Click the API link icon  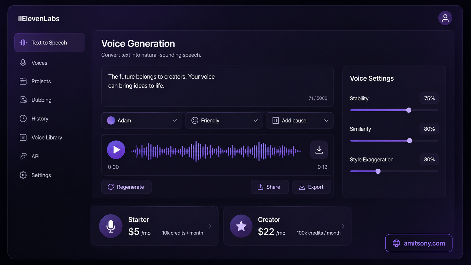(23, 156)
